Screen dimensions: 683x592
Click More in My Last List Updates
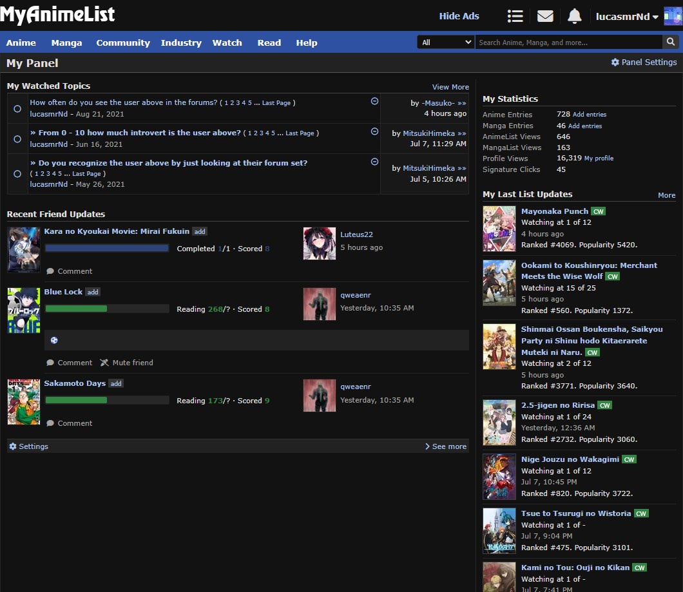coord(666,195)
